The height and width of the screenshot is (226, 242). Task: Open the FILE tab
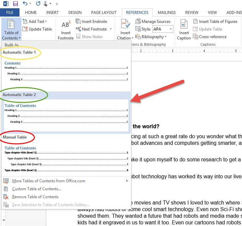(10, 12)
